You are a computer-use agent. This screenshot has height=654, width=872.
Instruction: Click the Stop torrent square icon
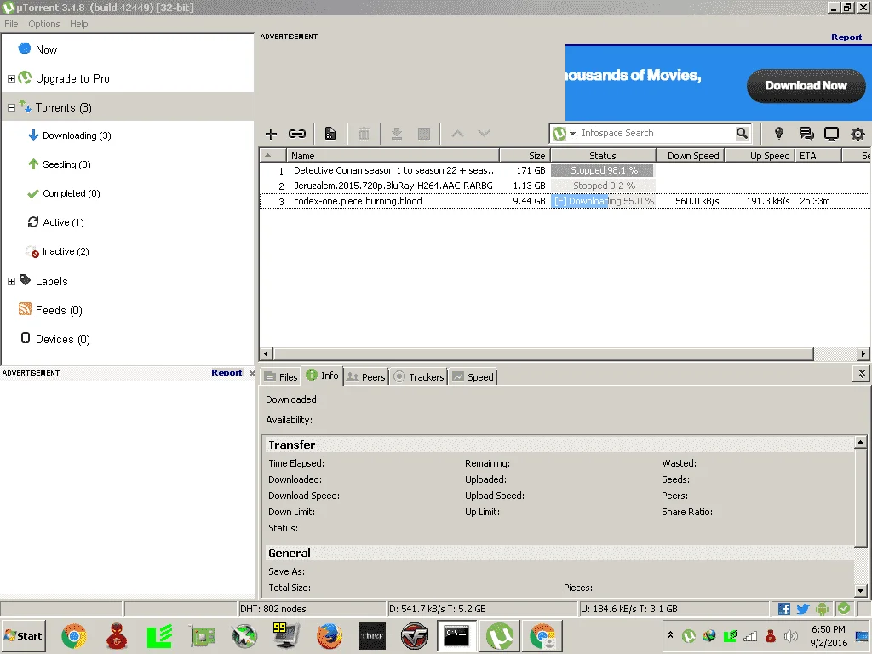click(x=424, y=134)
